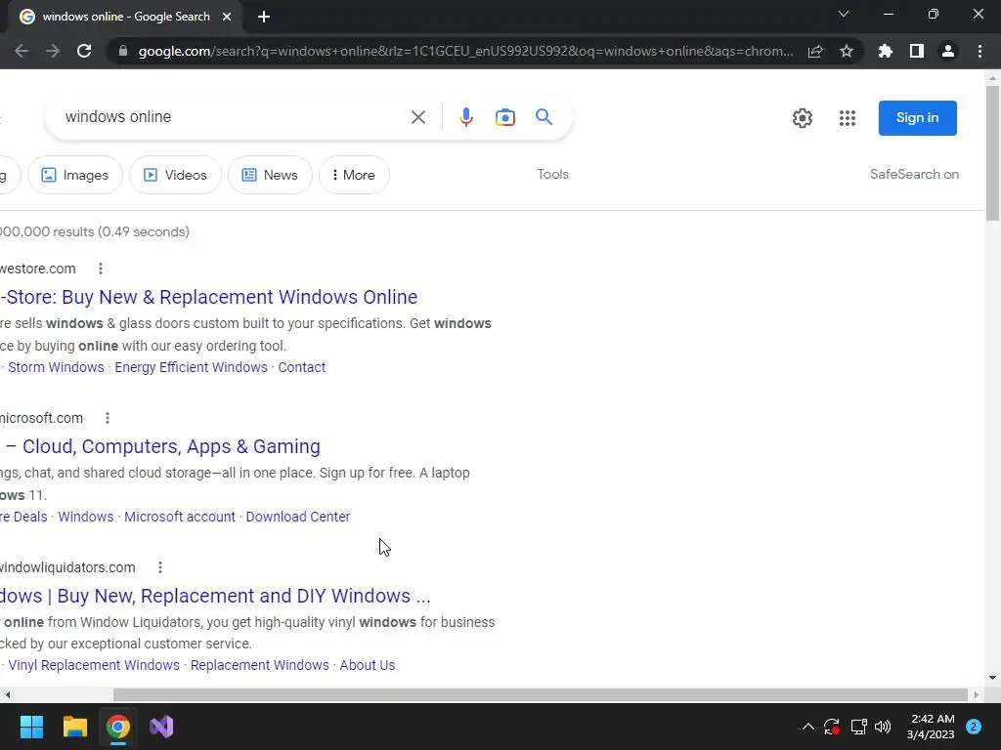Open the Chrome three-dot menu
The width and height of the screenshot is (1001, 750).
pyautogui.click(x=979, y=51)
